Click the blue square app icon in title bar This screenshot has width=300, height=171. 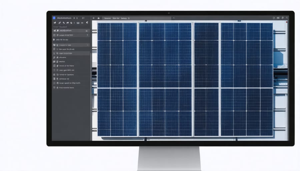point(54,18)
